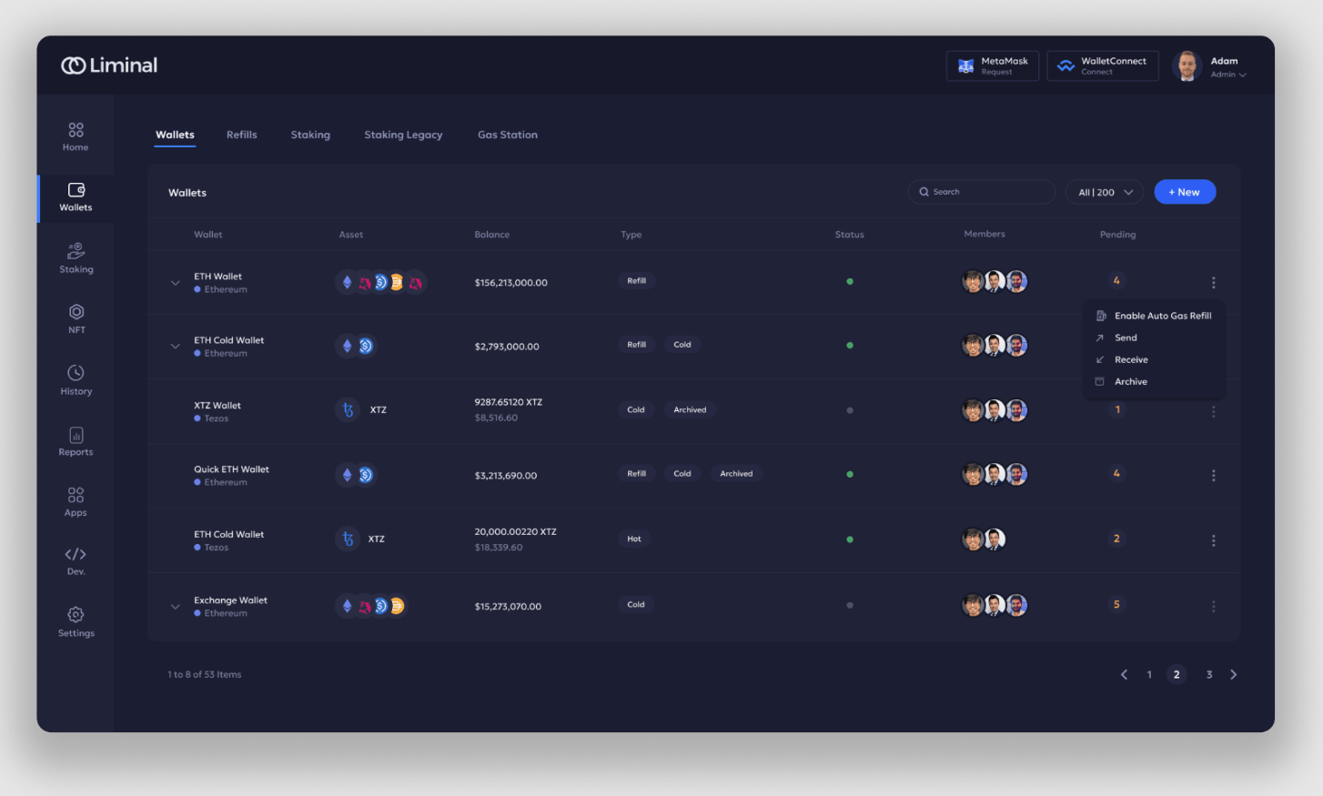
Task: Open the three-dot menu for the $18,339.60 wallet
Action: 1213,540
